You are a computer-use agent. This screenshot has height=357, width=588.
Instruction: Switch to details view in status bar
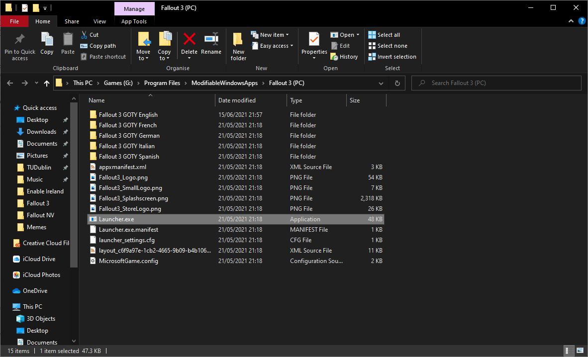click(x=569, y=351)
